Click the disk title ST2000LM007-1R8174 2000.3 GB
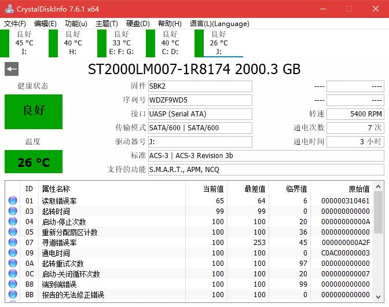The height and width of the screenshot is (307, 389). [x=195, y=70]
